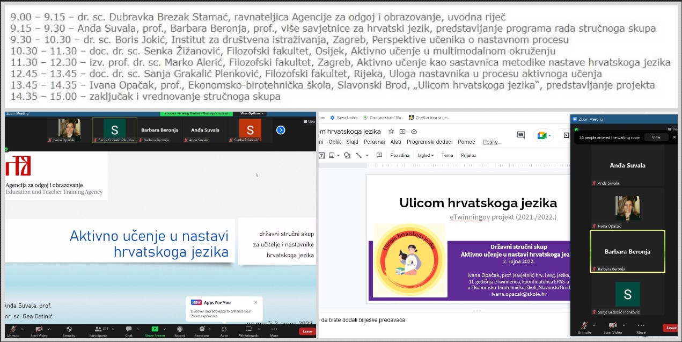Viewport: 682px width, 342px height.
Task: Unmute microphone in left Zoom window
Action: pyautogui.click(x=13, y=331)
